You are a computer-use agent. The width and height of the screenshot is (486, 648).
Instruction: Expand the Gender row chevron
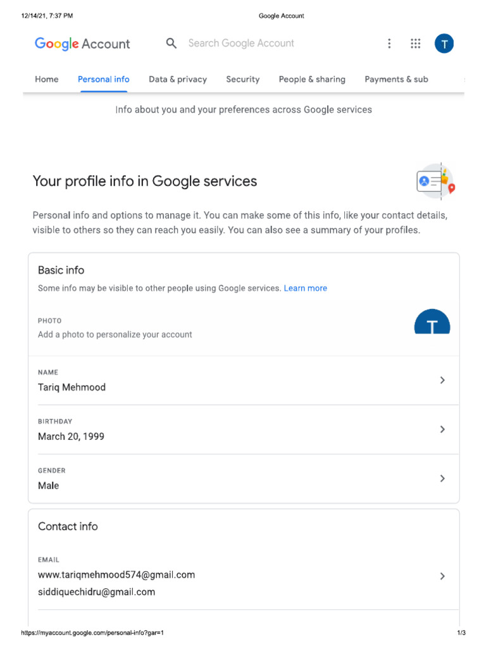[x=442, y=478]
